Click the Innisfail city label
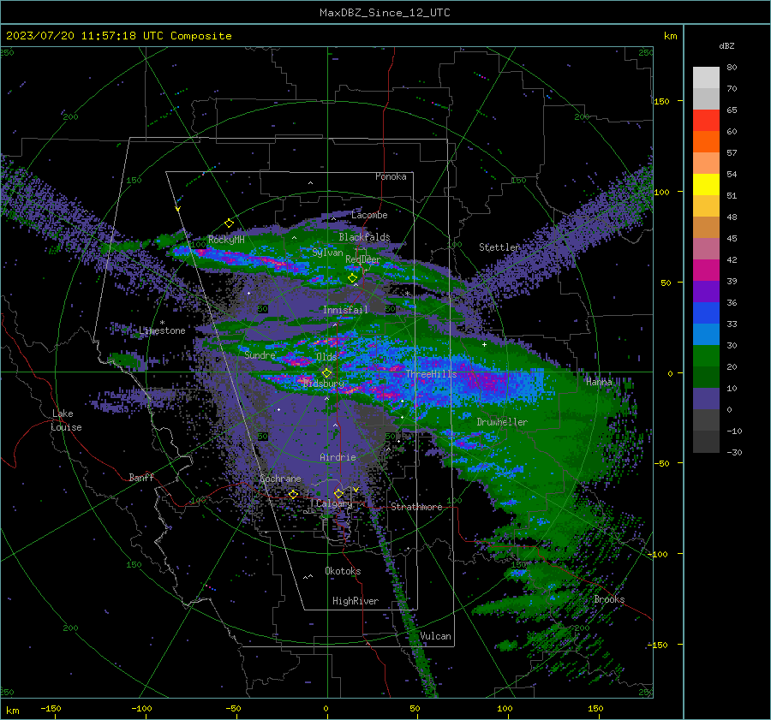The image size is (771, 720). (345, 310)
